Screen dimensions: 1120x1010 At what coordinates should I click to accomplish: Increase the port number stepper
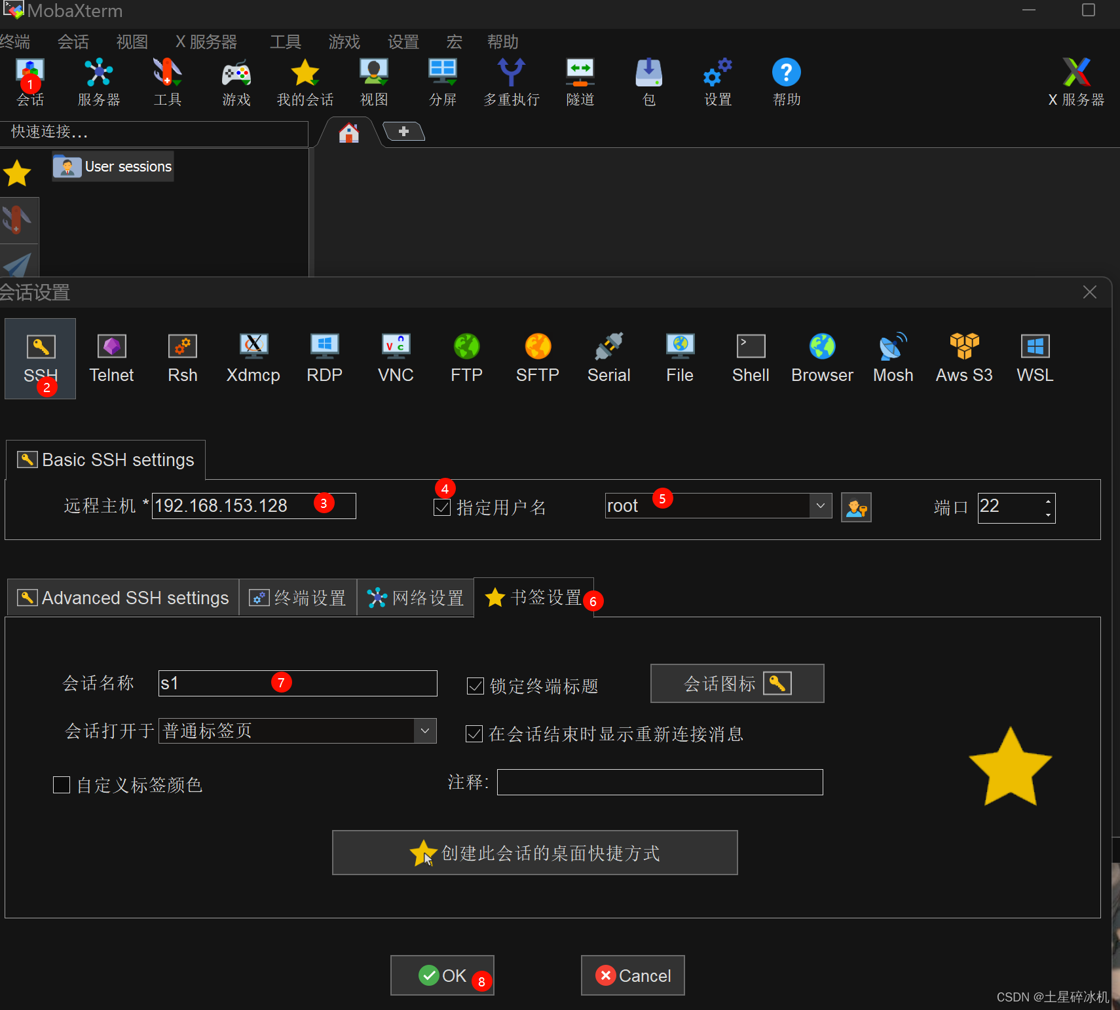1049,501
